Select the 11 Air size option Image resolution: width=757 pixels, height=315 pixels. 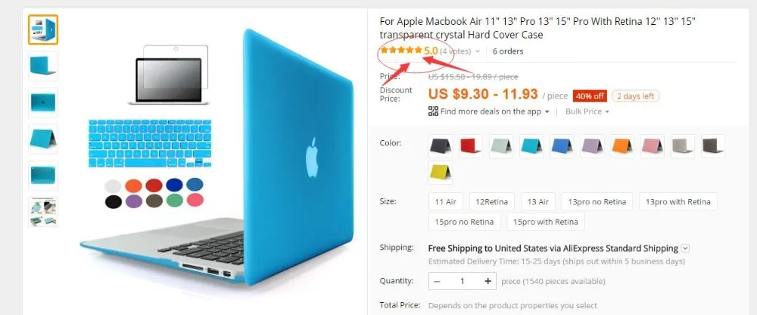click(x=446, y=201)
